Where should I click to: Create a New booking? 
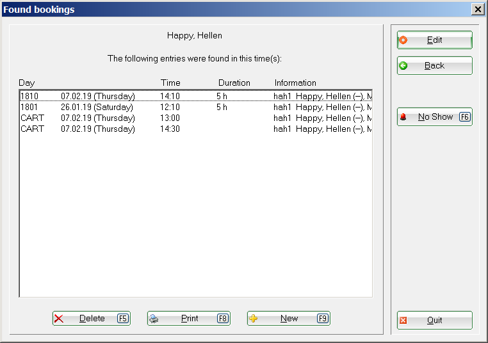[x=289, y=319]
